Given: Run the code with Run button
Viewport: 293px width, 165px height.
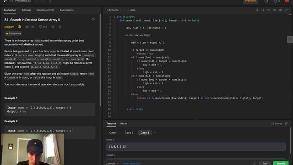Looking at the screenshot, I should (265, 163).
